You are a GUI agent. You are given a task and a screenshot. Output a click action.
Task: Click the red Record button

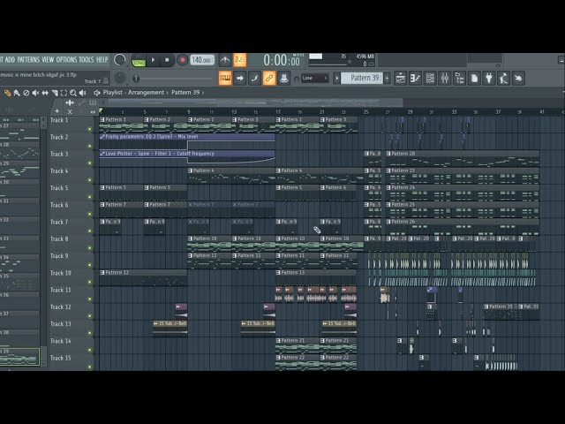(183, 60)
